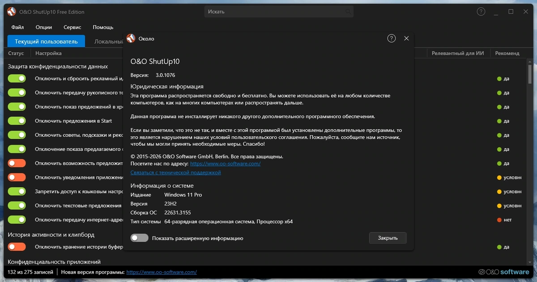Click the O&O software logo in status bar
This screenshot has width=537, height=282.
(x=503, y=272)
